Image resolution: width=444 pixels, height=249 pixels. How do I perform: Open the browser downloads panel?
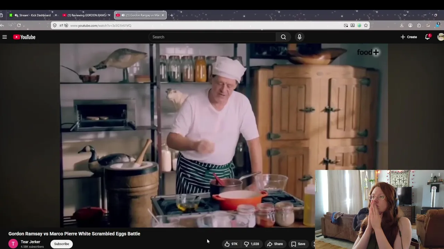[402, 25]
